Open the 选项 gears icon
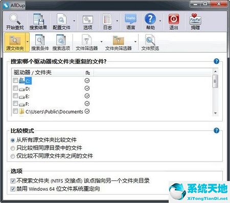The width and height of the screenshot is (230, 203). (88, 20)
